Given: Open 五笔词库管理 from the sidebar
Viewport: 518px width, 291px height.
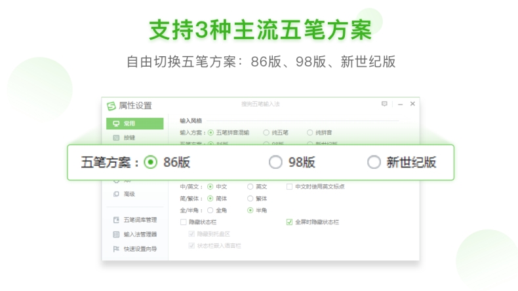Looking at the screenshot, I should 135,220.
